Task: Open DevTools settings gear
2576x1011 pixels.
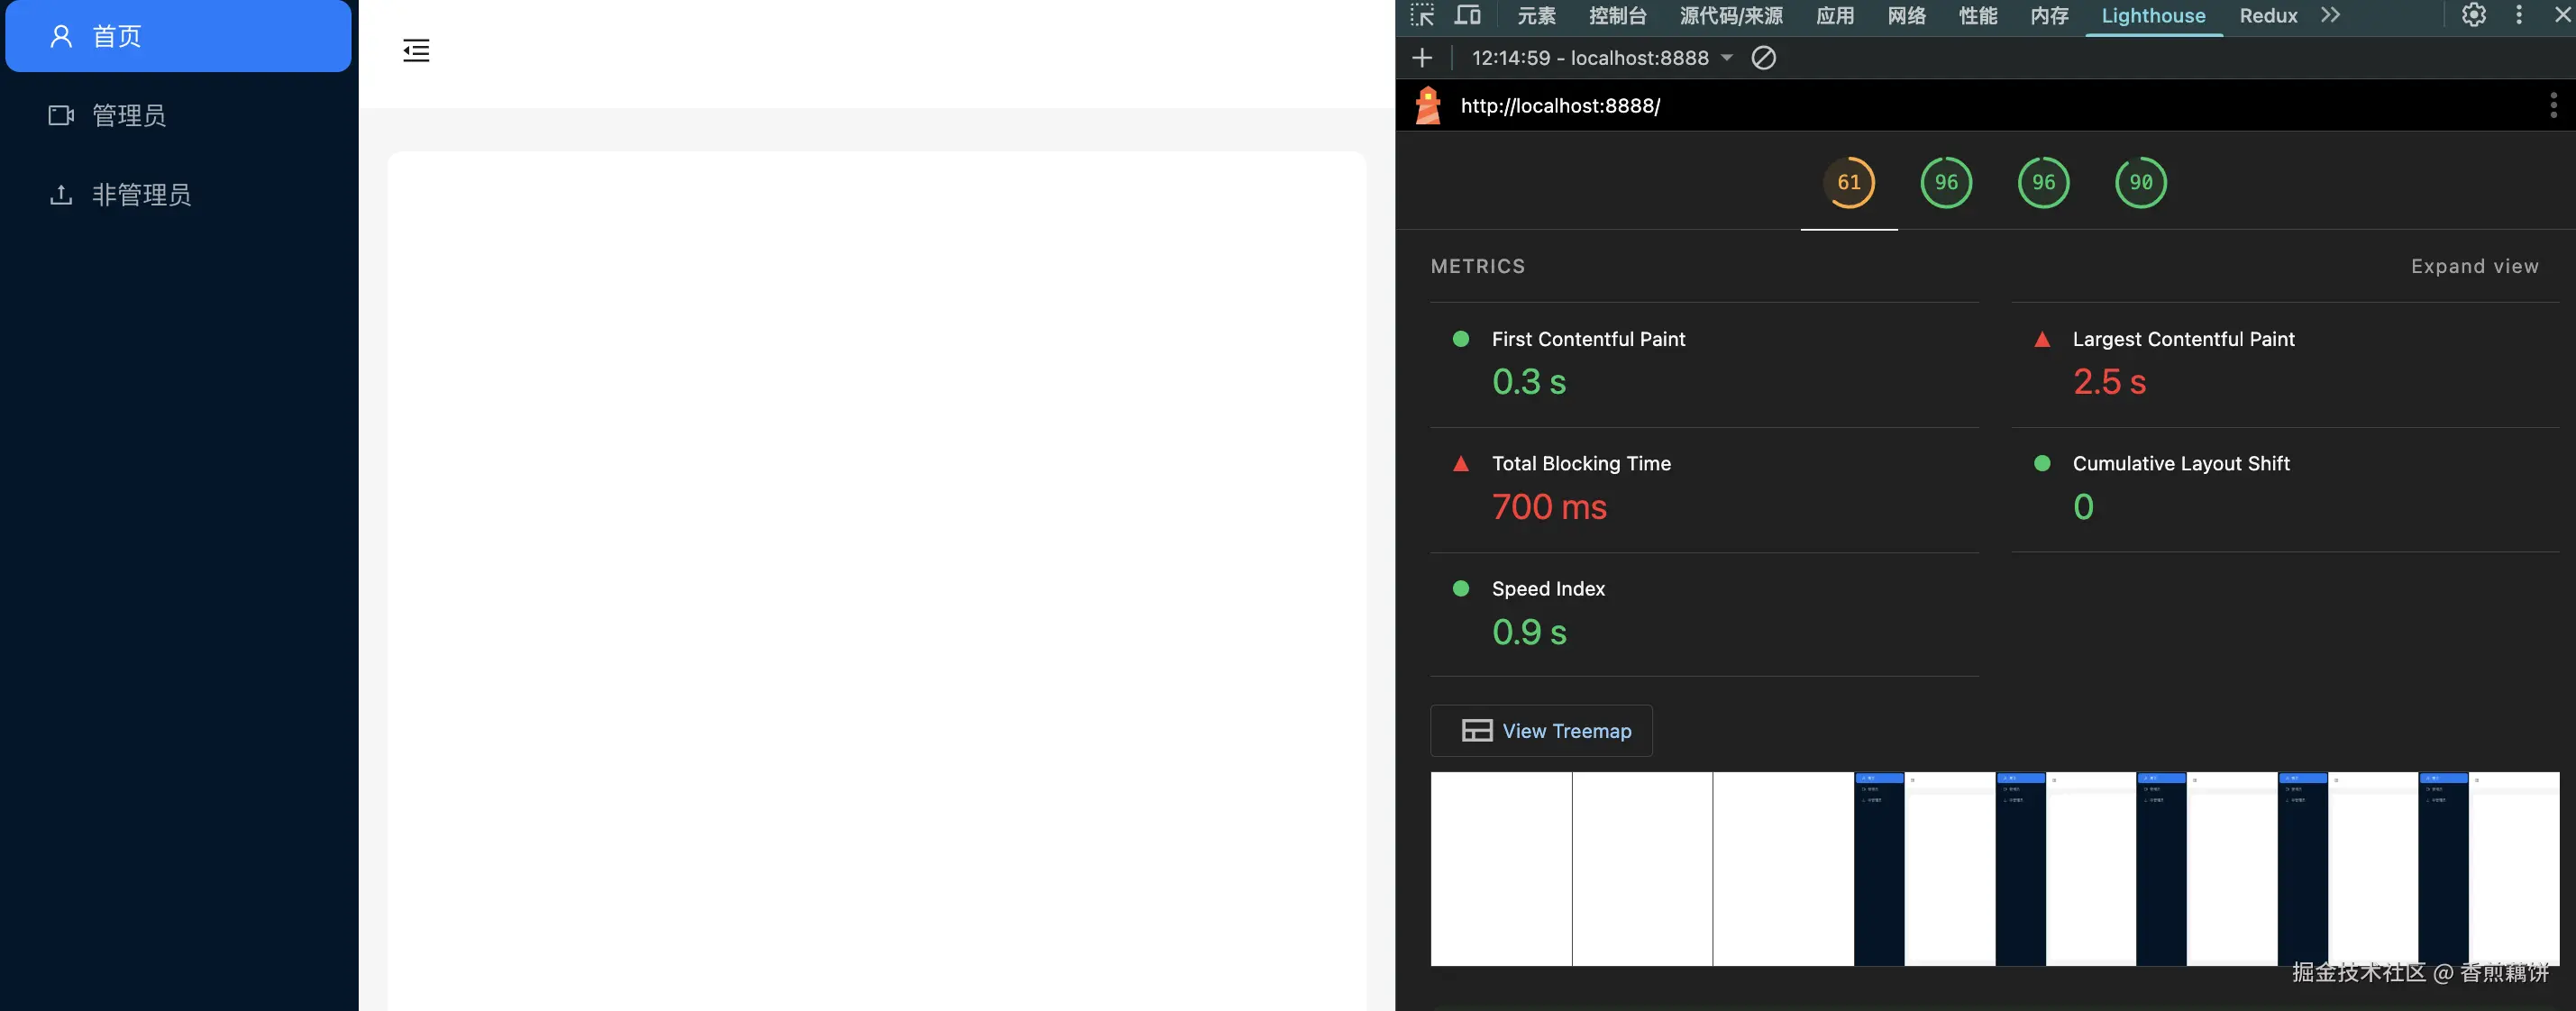Action: (x=2473, y=15)
